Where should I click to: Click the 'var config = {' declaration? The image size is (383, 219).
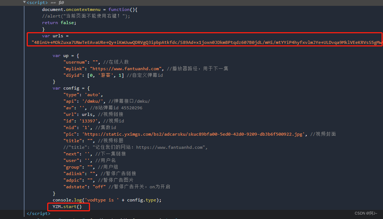click(x=71, y=88)
